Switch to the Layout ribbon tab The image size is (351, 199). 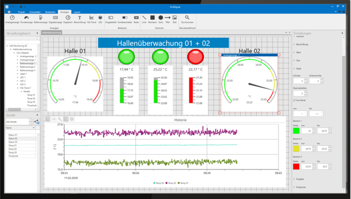point(77,12)
